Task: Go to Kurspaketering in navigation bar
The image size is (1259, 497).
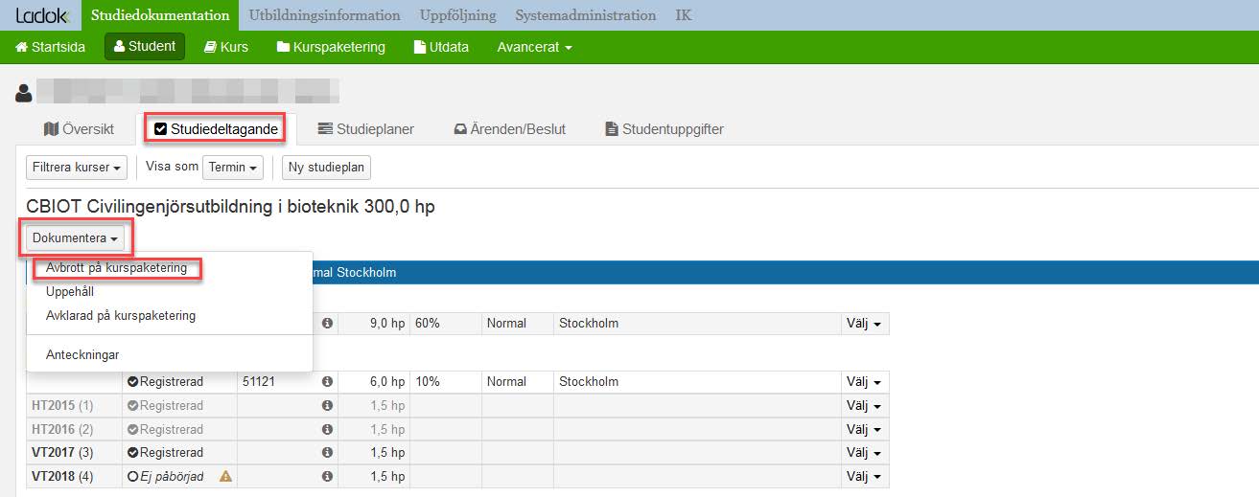Action: [x=331, y=47]
